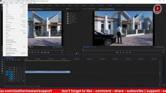166x93 pixels.
Task: Click the Reference monitor scrub bar playhead
Action: point(83,49)
